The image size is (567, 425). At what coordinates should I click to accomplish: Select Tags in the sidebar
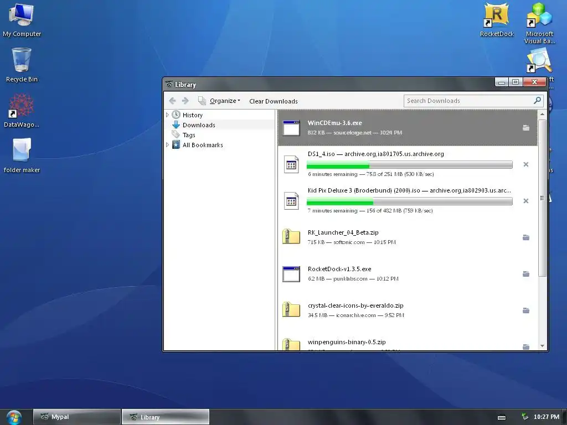coord(189,135)
